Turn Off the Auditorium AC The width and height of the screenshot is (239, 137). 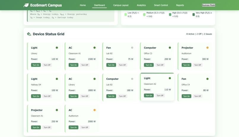click(x=85, y=127)
